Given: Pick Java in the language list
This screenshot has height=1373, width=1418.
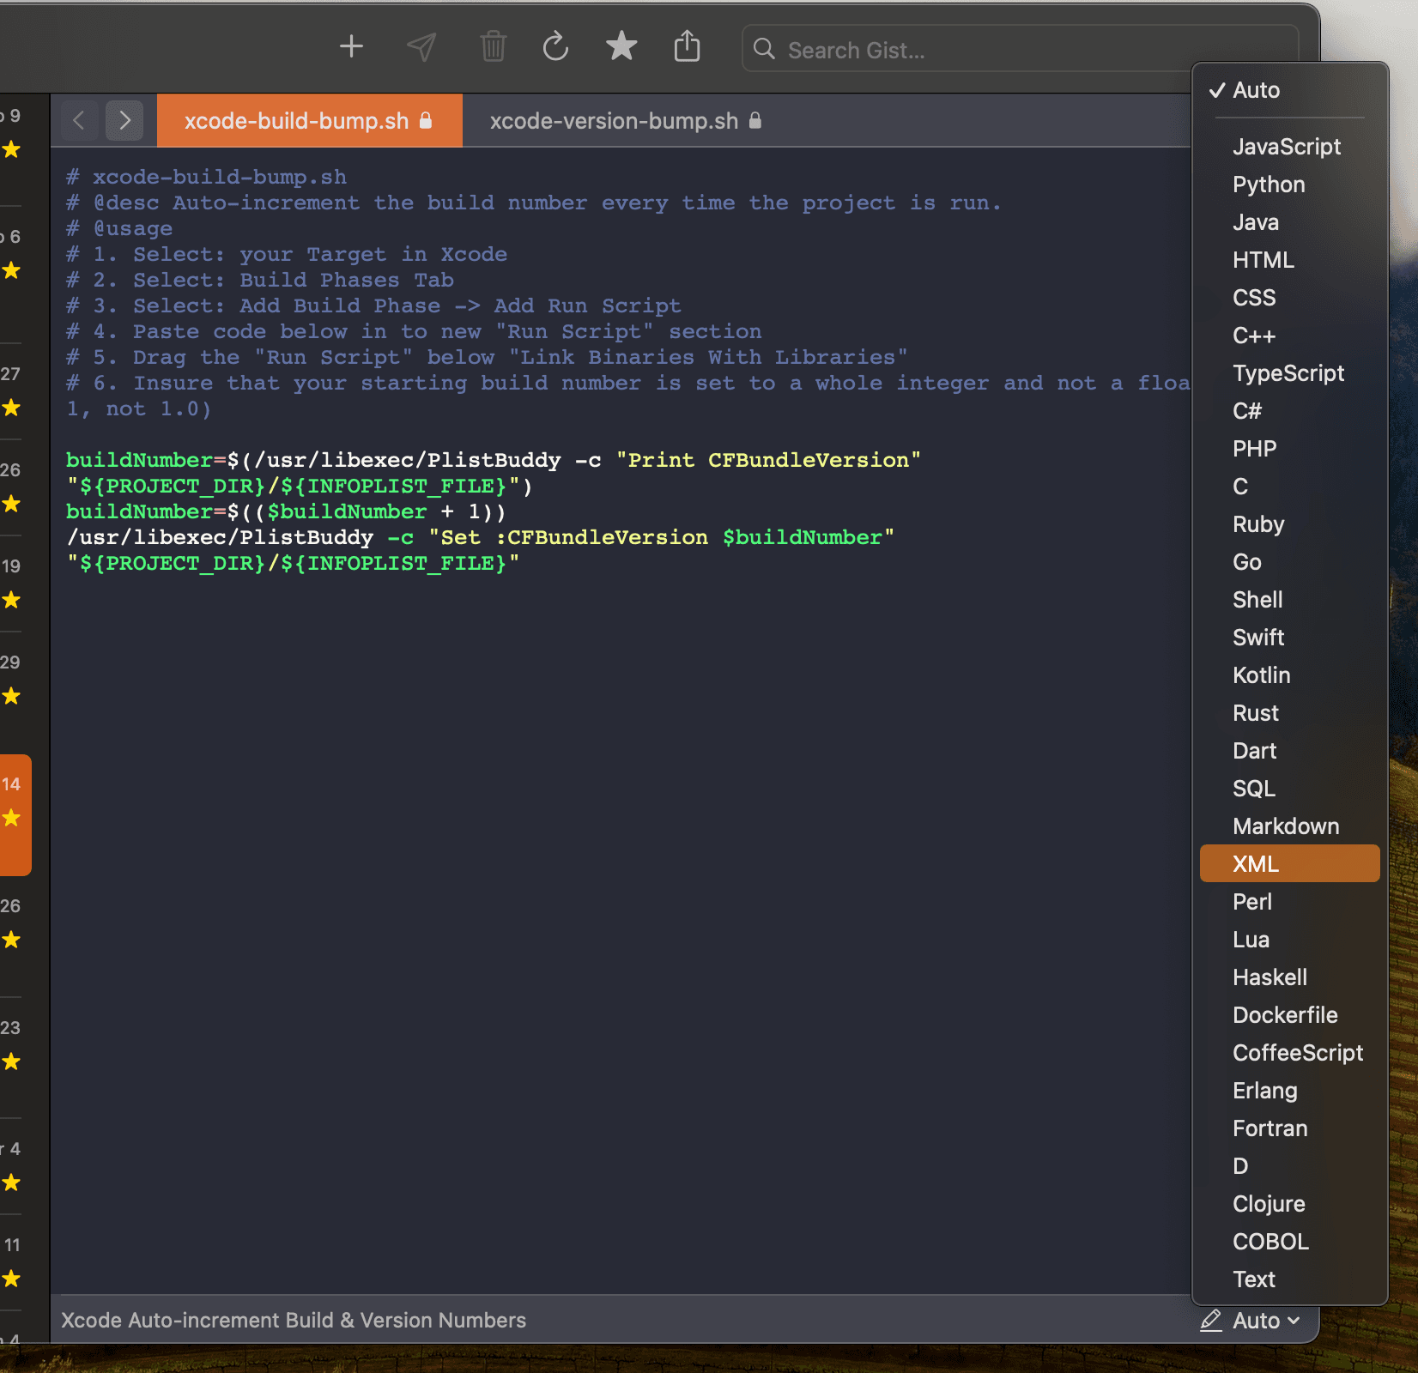Looking at the screenshot, I should click(x=1289, y=222).
